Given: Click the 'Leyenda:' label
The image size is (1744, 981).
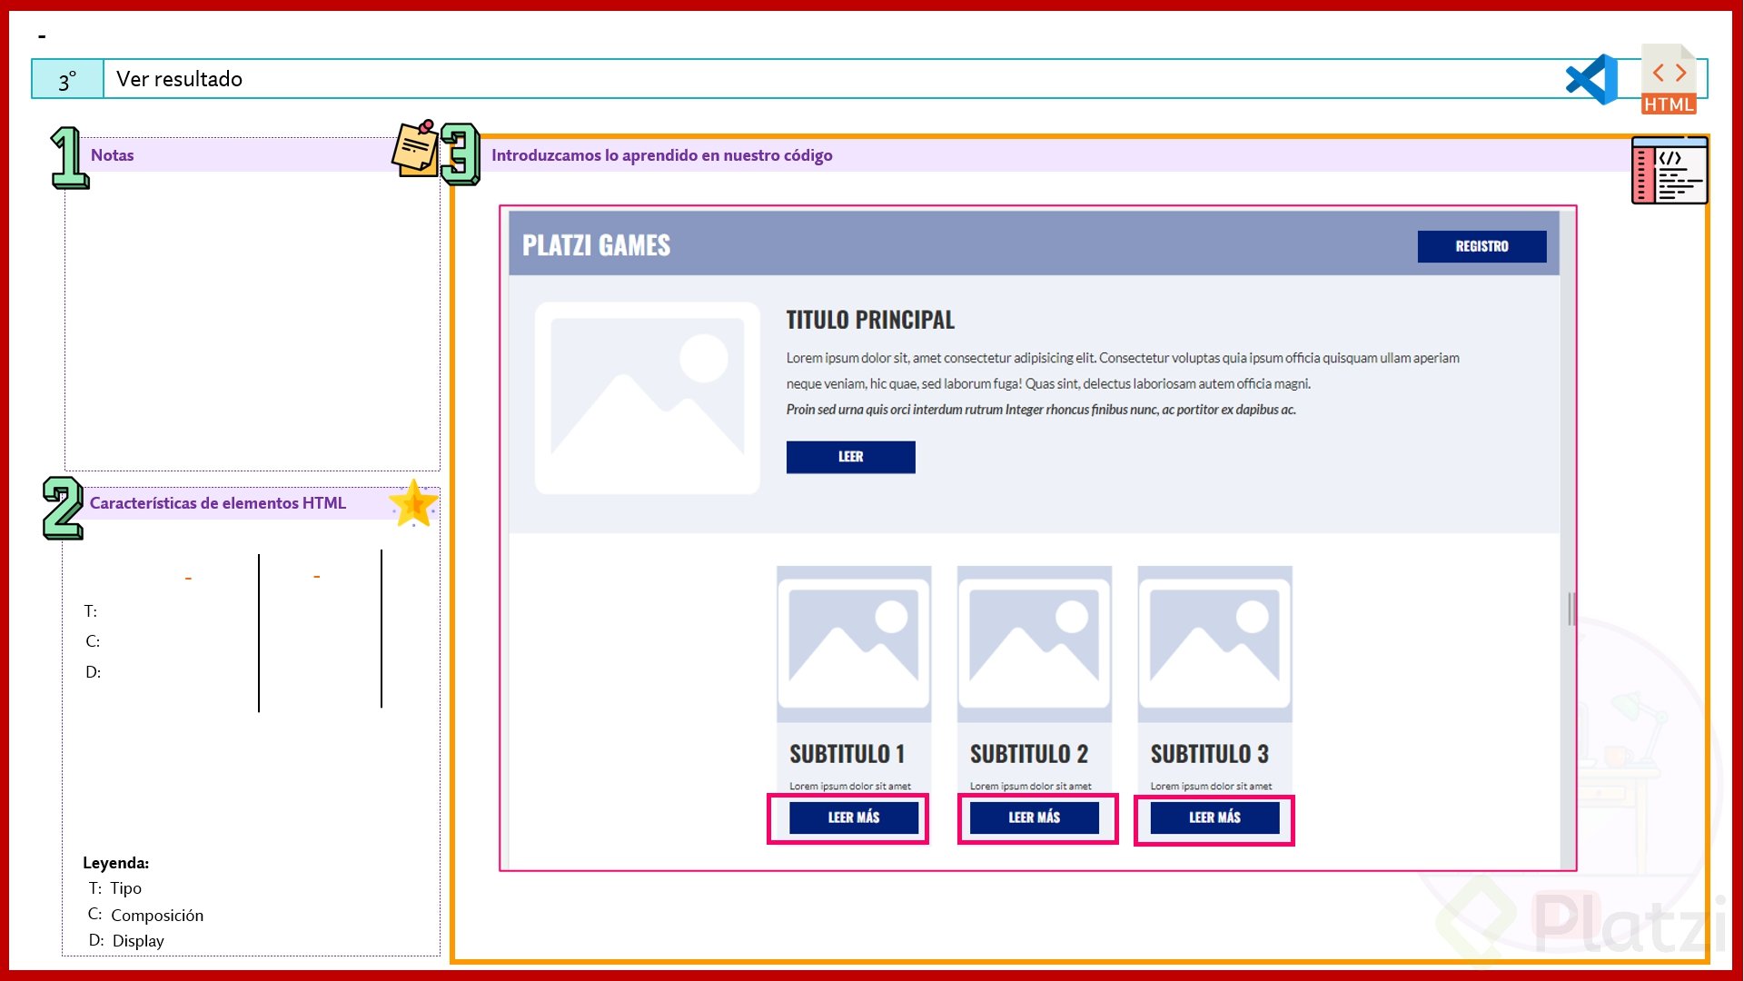Looking at the screenshot, I should tap(115, 863).
